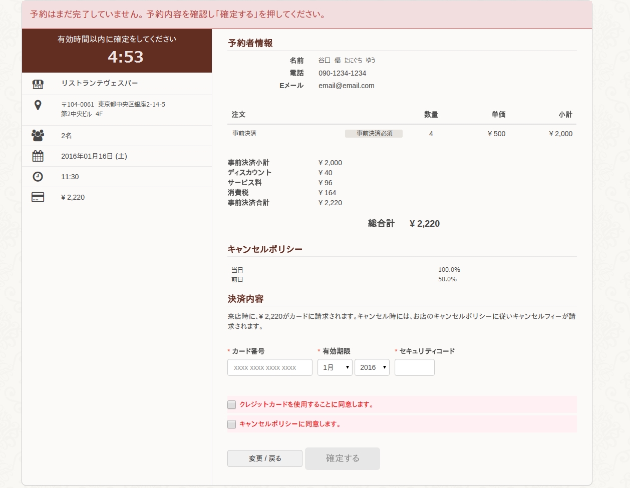Enable the キャンセルポリシー agreement checkbox
This screenshot has width=630, height=488.
tap(231, 424)
